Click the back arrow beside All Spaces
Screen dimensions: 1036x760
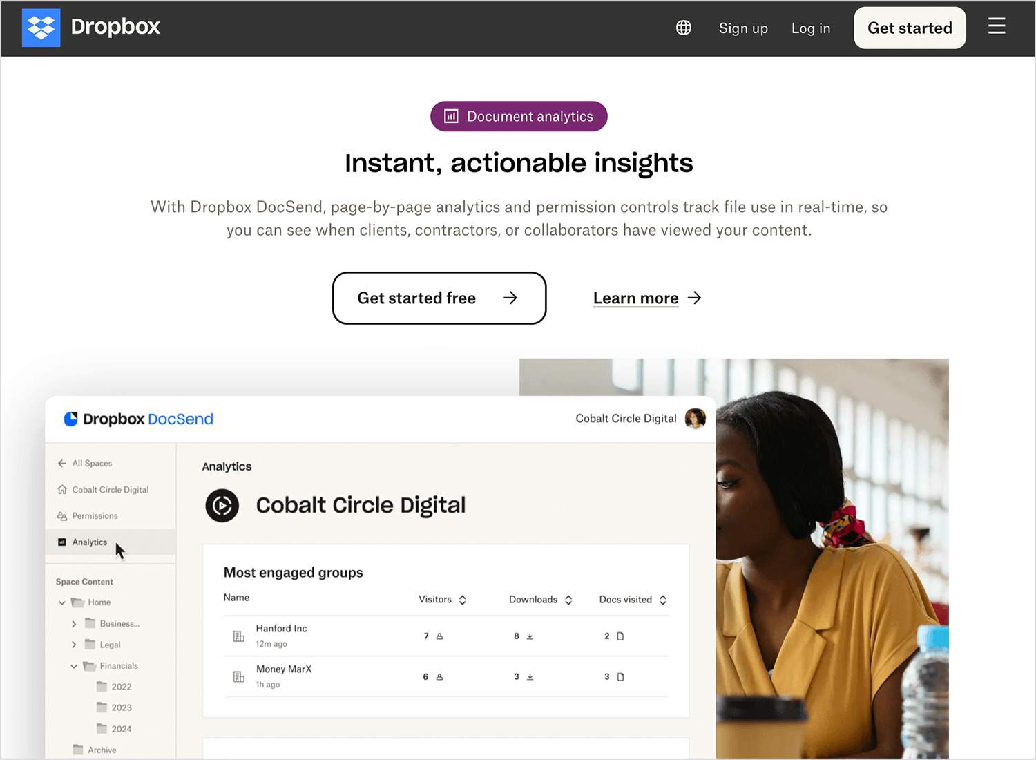(62, 464)
